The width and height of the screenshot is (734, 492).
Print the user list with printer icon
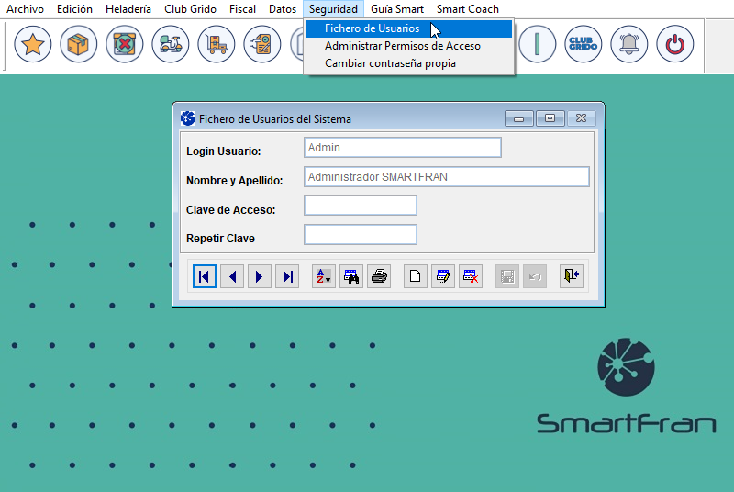point(379,276)
